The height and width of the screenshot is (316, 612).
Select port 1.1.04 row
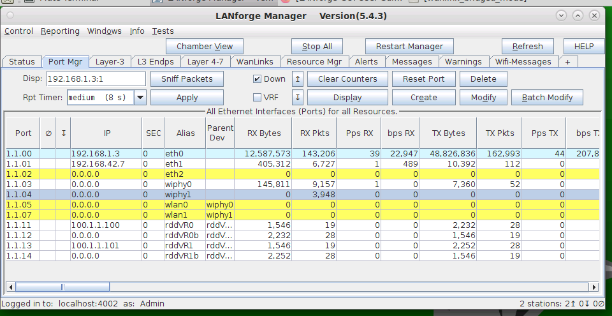[x=303, y=194]
